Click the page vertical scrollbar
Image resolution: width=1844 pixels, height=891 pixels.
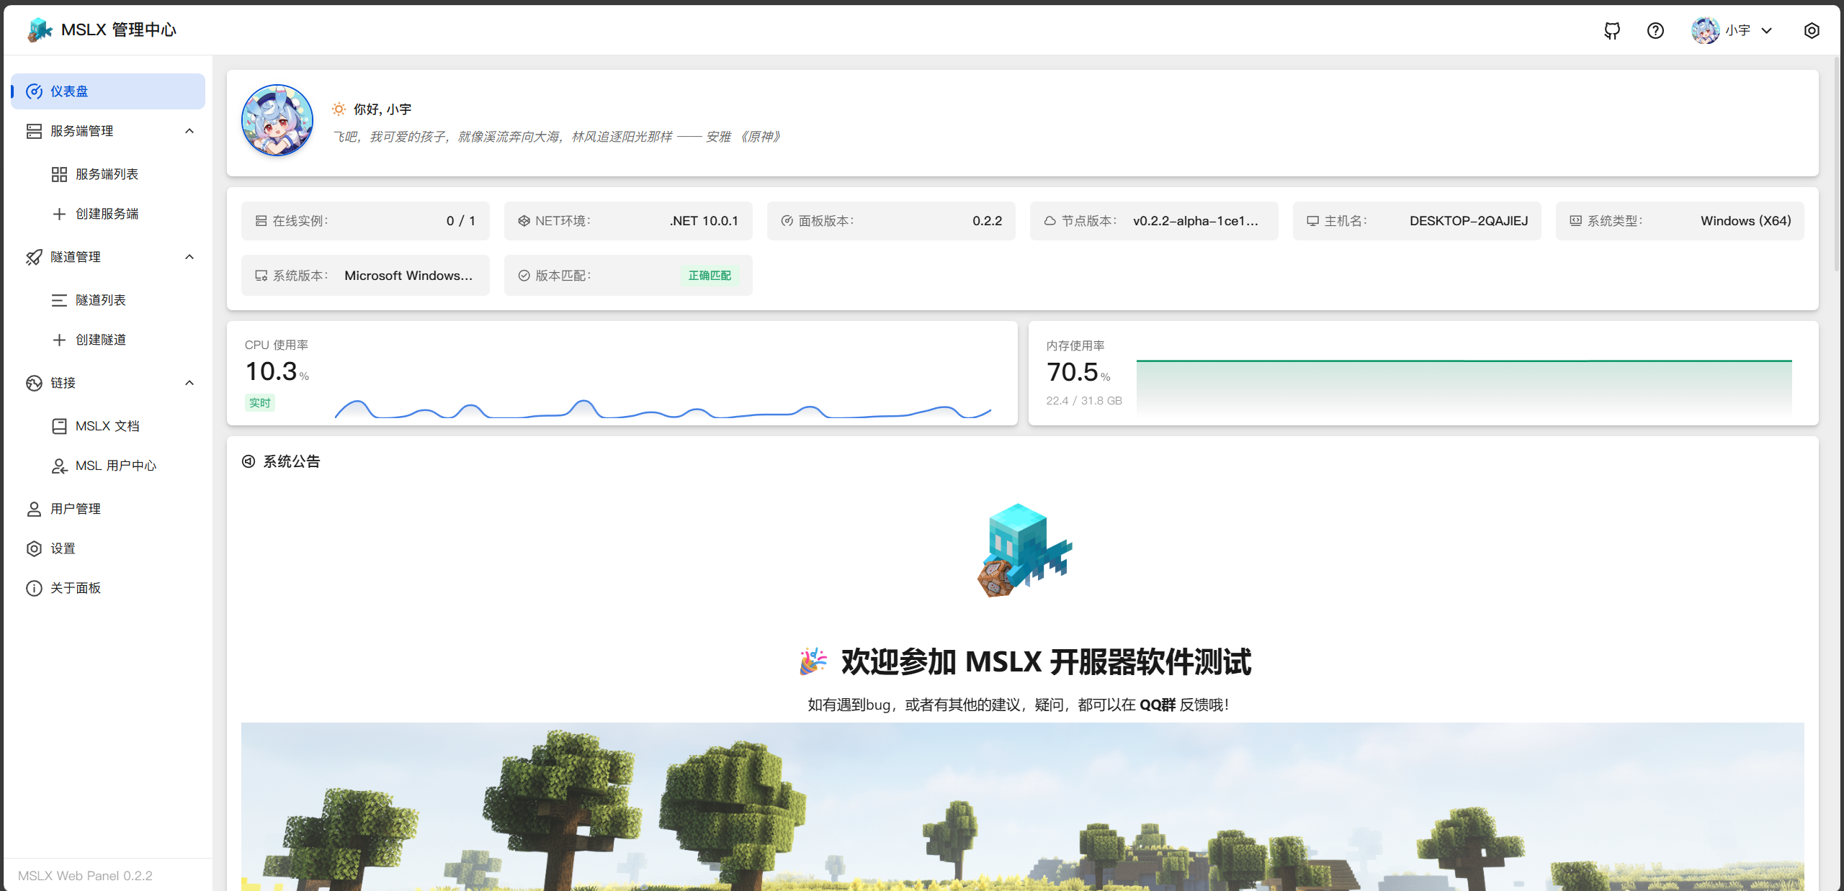point(1838,166)
